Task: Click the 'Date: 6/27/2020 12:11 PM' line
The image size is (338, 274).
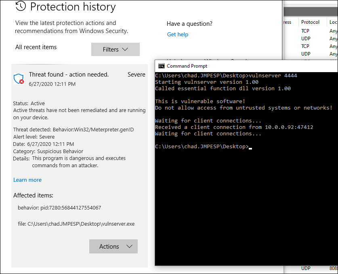Action: point(44,144)
